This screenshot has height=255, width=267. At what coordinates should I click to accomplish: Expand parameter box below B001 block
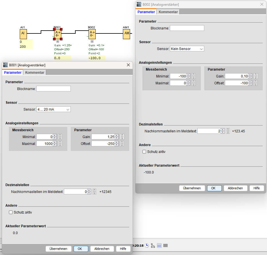(x=58, y=41)
